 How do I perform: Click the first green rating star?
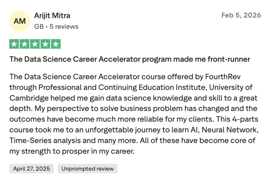point(14,44)
